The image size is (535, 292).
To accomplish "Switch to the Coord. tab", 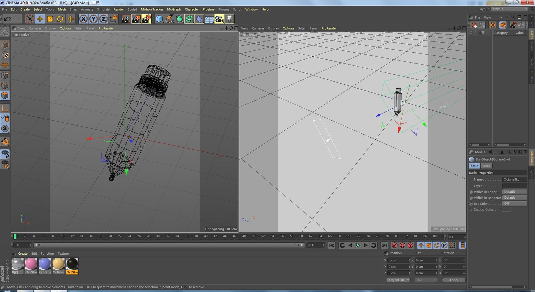I will coord(486,166).
